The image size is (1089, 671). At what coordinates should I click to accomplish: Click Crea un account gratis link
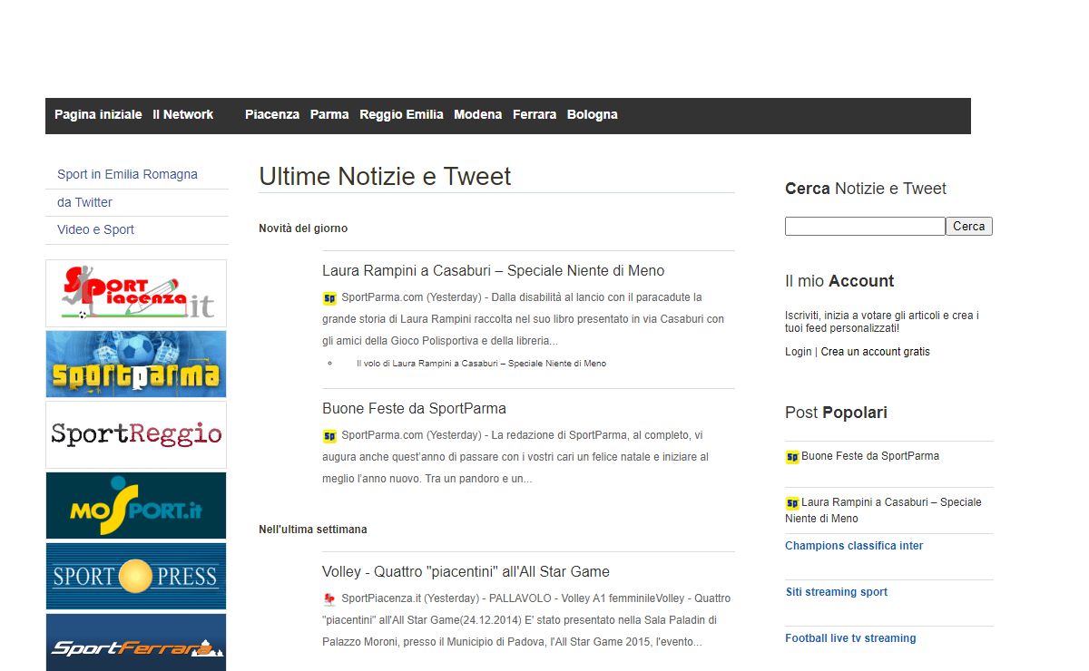point(875,352)
